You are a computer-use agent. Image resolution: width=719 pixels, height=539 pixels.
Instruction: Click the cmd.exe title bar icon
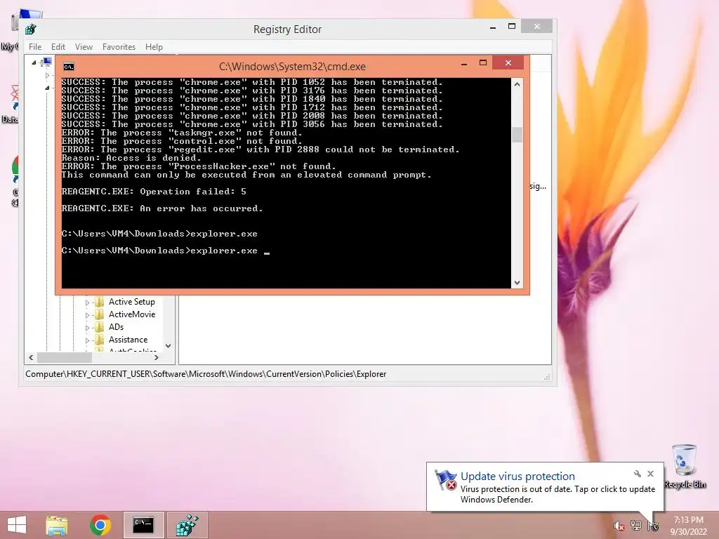click(x=69, y=67)
